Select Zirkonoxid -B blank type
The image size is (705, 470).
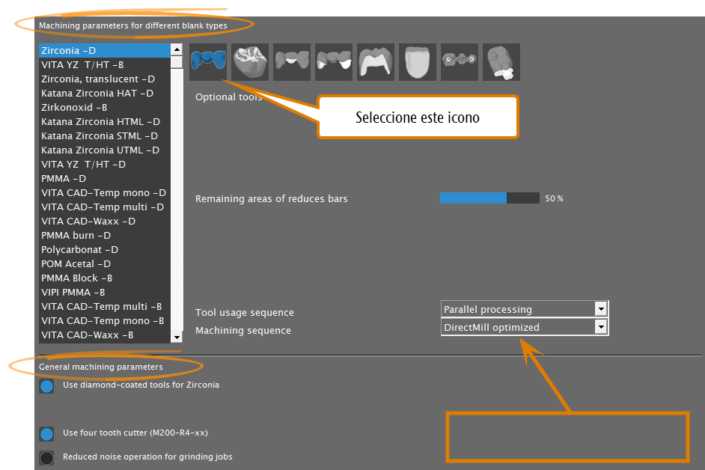pyautogui.click(x=105, y=108)
